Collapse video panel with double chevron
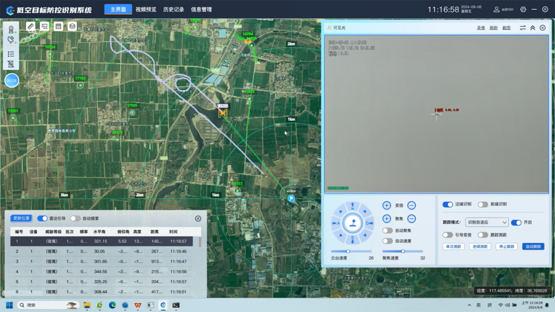Viewport: 555px width, 312px height. tap(533, 28)
